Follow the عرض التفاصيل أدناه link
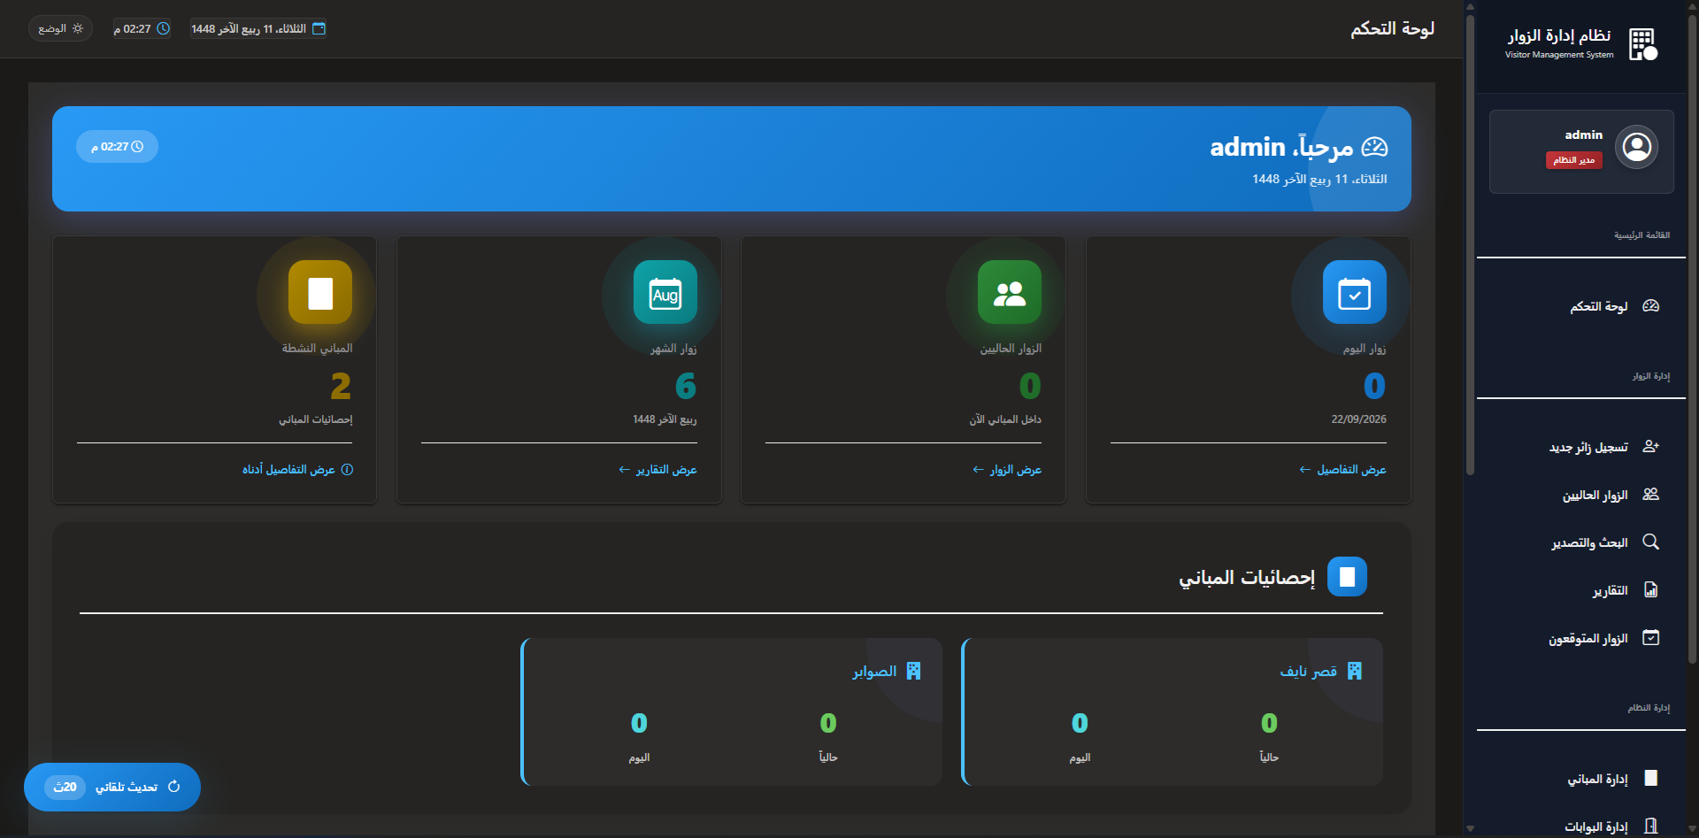 pyautogui.click(x=297, y=470)
